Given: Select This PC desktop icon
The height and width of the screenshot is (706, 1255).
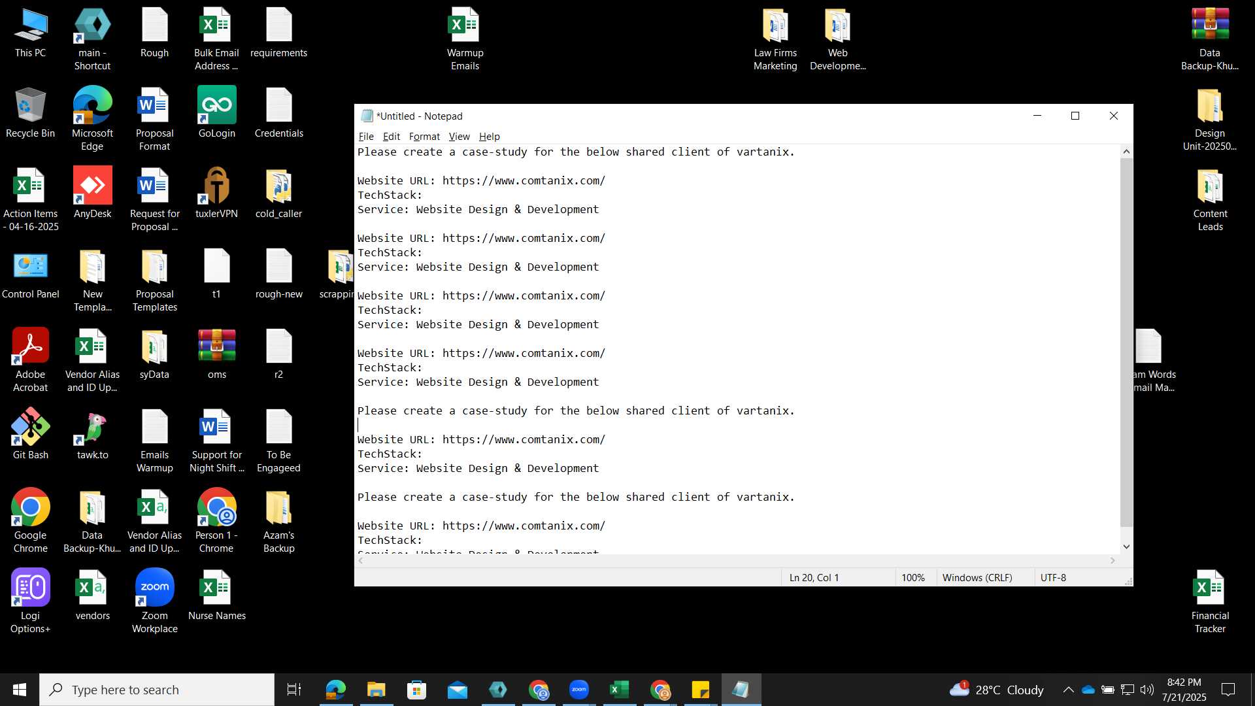Looking at the screenshot, I should click(30, 33).
